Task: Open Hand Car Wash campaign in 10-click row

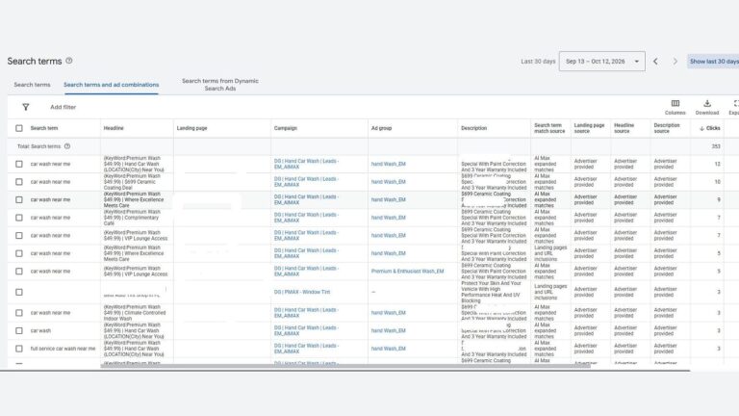Action: pos(306,182)
